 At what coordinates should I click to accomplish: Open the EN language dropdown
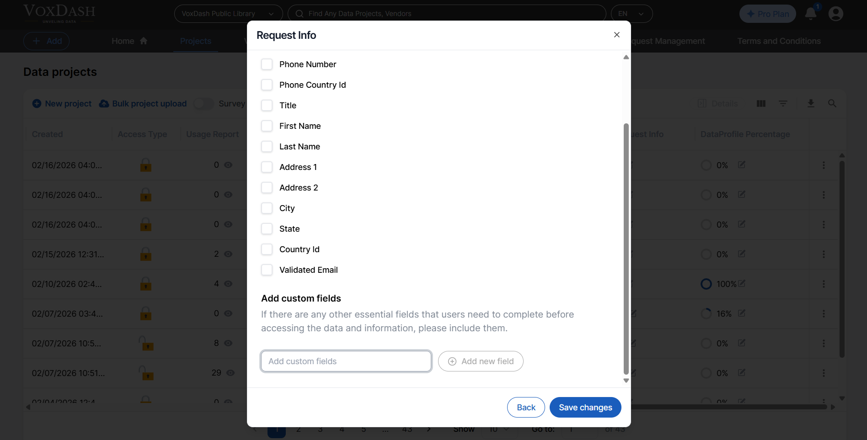point(631,13)
